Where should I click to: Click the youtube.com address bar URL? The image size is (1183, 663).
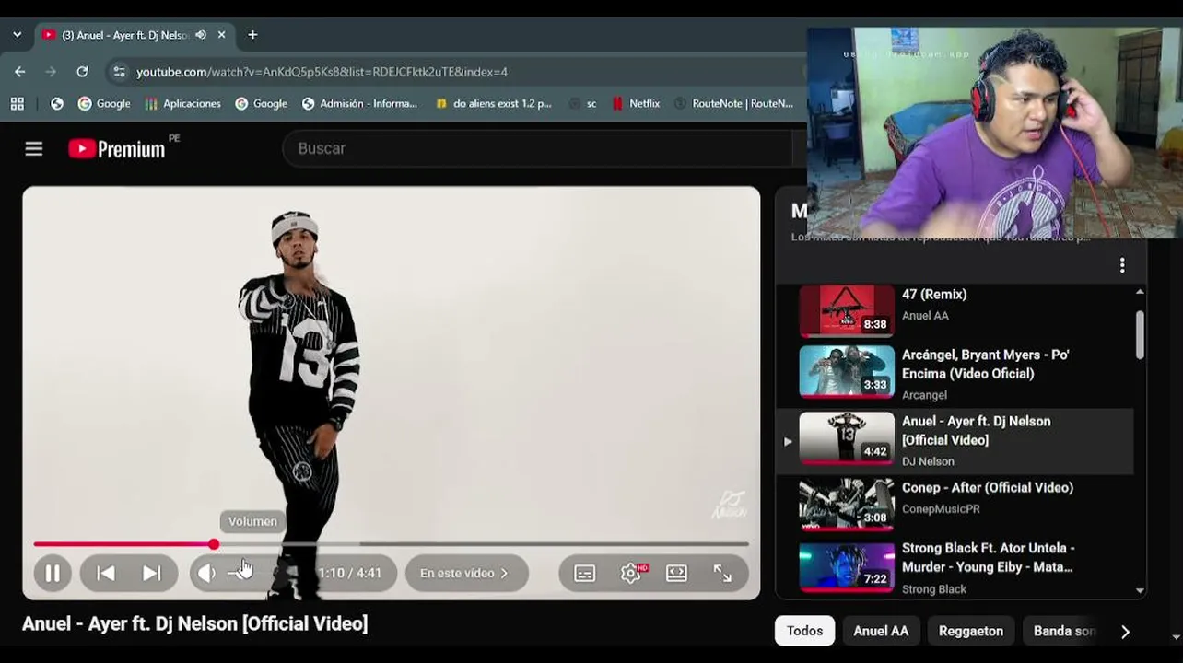click(322, 72)
